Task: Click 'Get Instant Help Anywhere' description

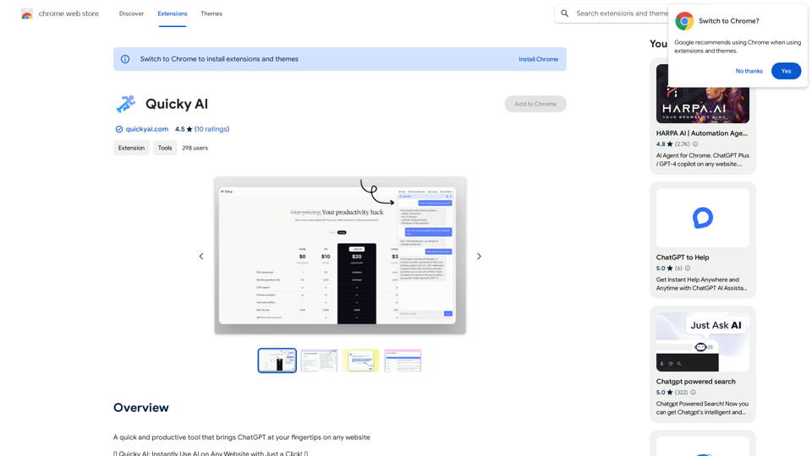Action: (x=702, y=284)
